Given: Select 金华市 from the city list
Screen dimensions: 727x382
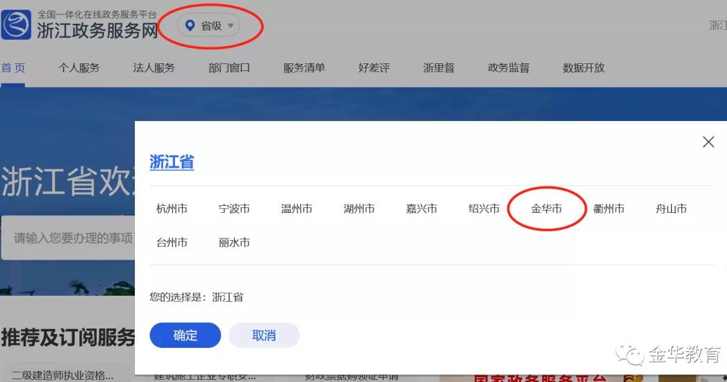Looking at the screenshot, I should click(546, 208).
